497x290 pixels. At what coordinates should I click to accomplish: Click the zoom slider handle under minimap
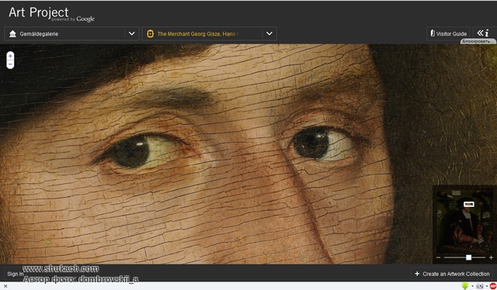pyautogui.click(x=468, y=257)
